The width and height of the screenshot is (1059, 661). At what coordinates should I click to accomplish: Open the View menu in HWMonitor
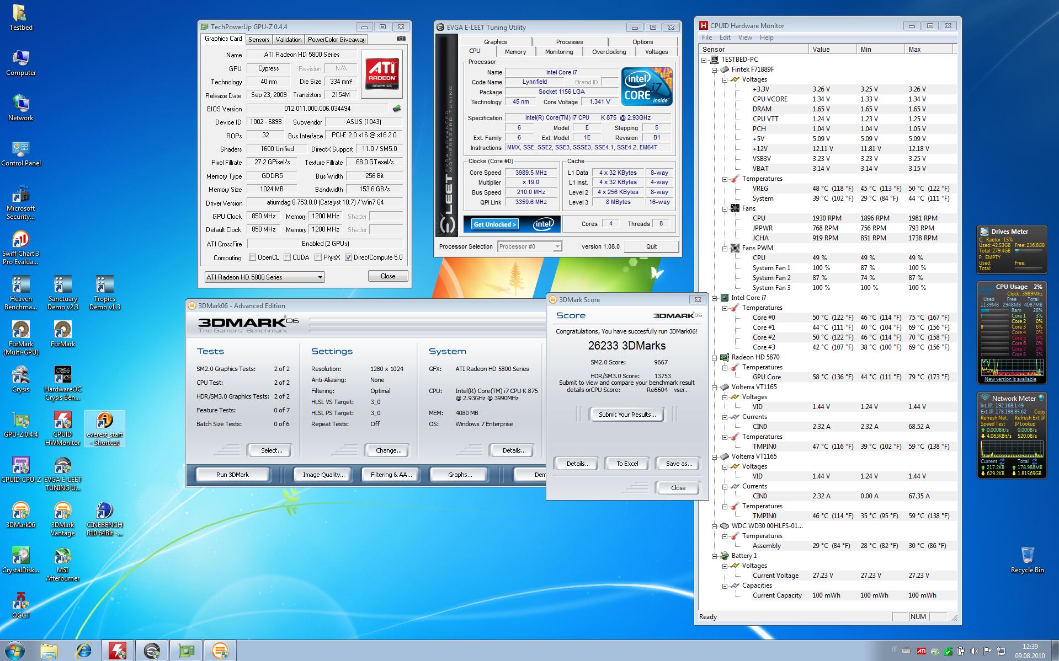[745, 37]
